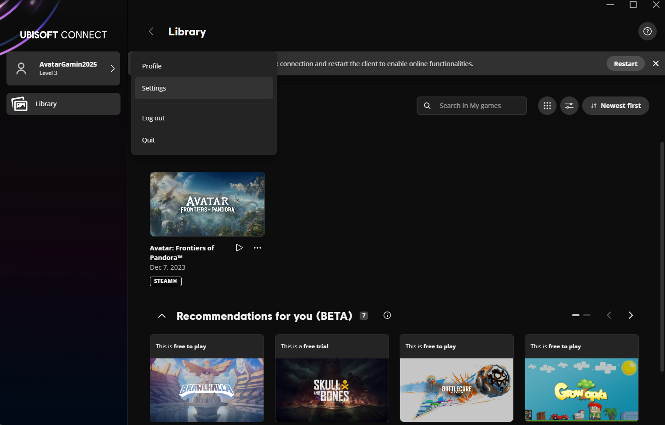This screenshot has width=665, height=425.
Task: Switch to grid view layout icon
Action: tap(547, 106)
